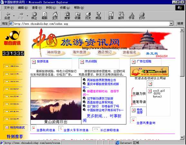Click broken image icon beside 特色推荐
This screenshot has height=145, width=186.
(x=133, y=110)
